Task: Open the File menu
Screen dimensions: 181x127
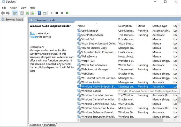Action: pos(4,8)
